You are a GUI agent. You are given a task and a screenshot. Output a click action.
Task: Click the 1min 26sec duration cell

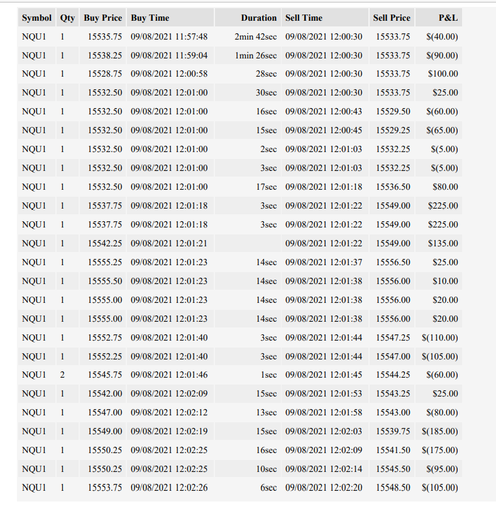(248, 55)
